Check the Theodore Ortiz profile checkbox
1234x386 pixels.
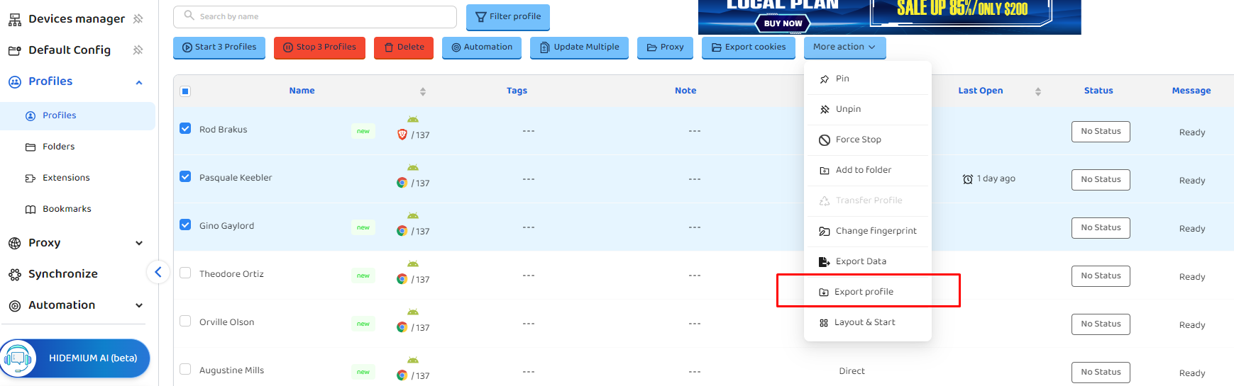click(x=185, y=273)
